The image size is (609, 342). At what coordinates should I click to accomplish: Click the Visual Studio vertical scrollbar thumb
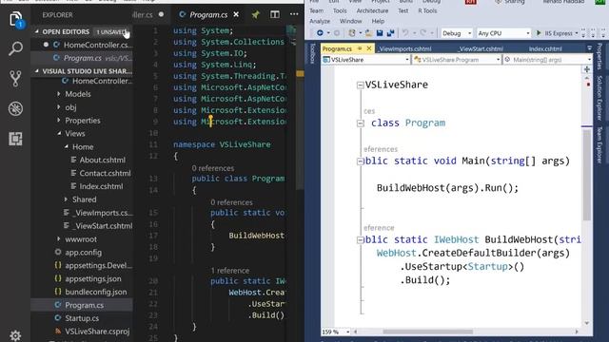pos(587,175)
